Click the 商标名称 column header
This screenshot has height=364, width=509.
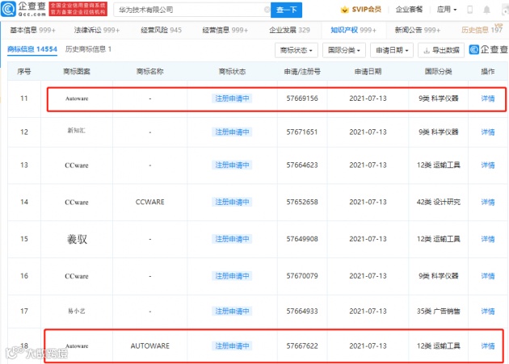point(150,72)
